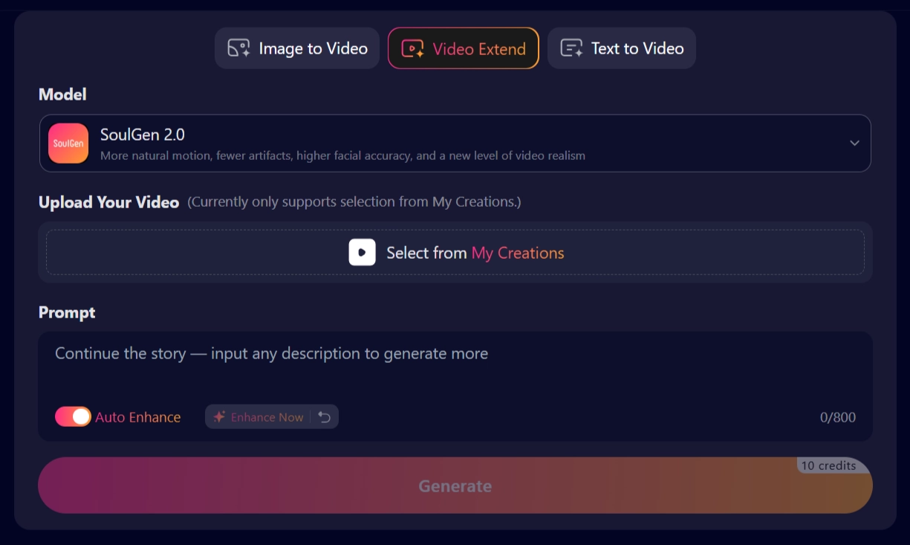Switch to the Image to Video tab
The height and width of the screenshot is (545, 910).
click(x=297, y=48)
